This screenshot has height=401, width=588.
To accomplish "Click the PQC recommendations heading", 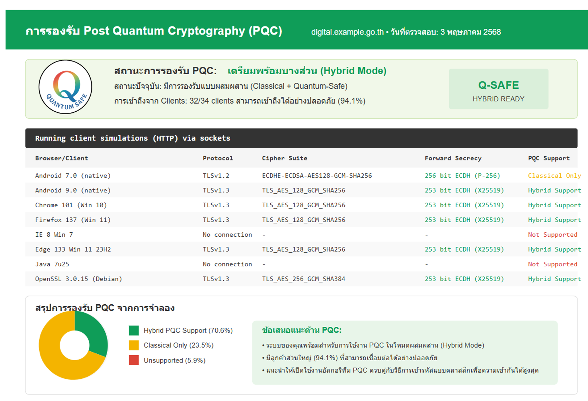I will click(x=301, y=330).
